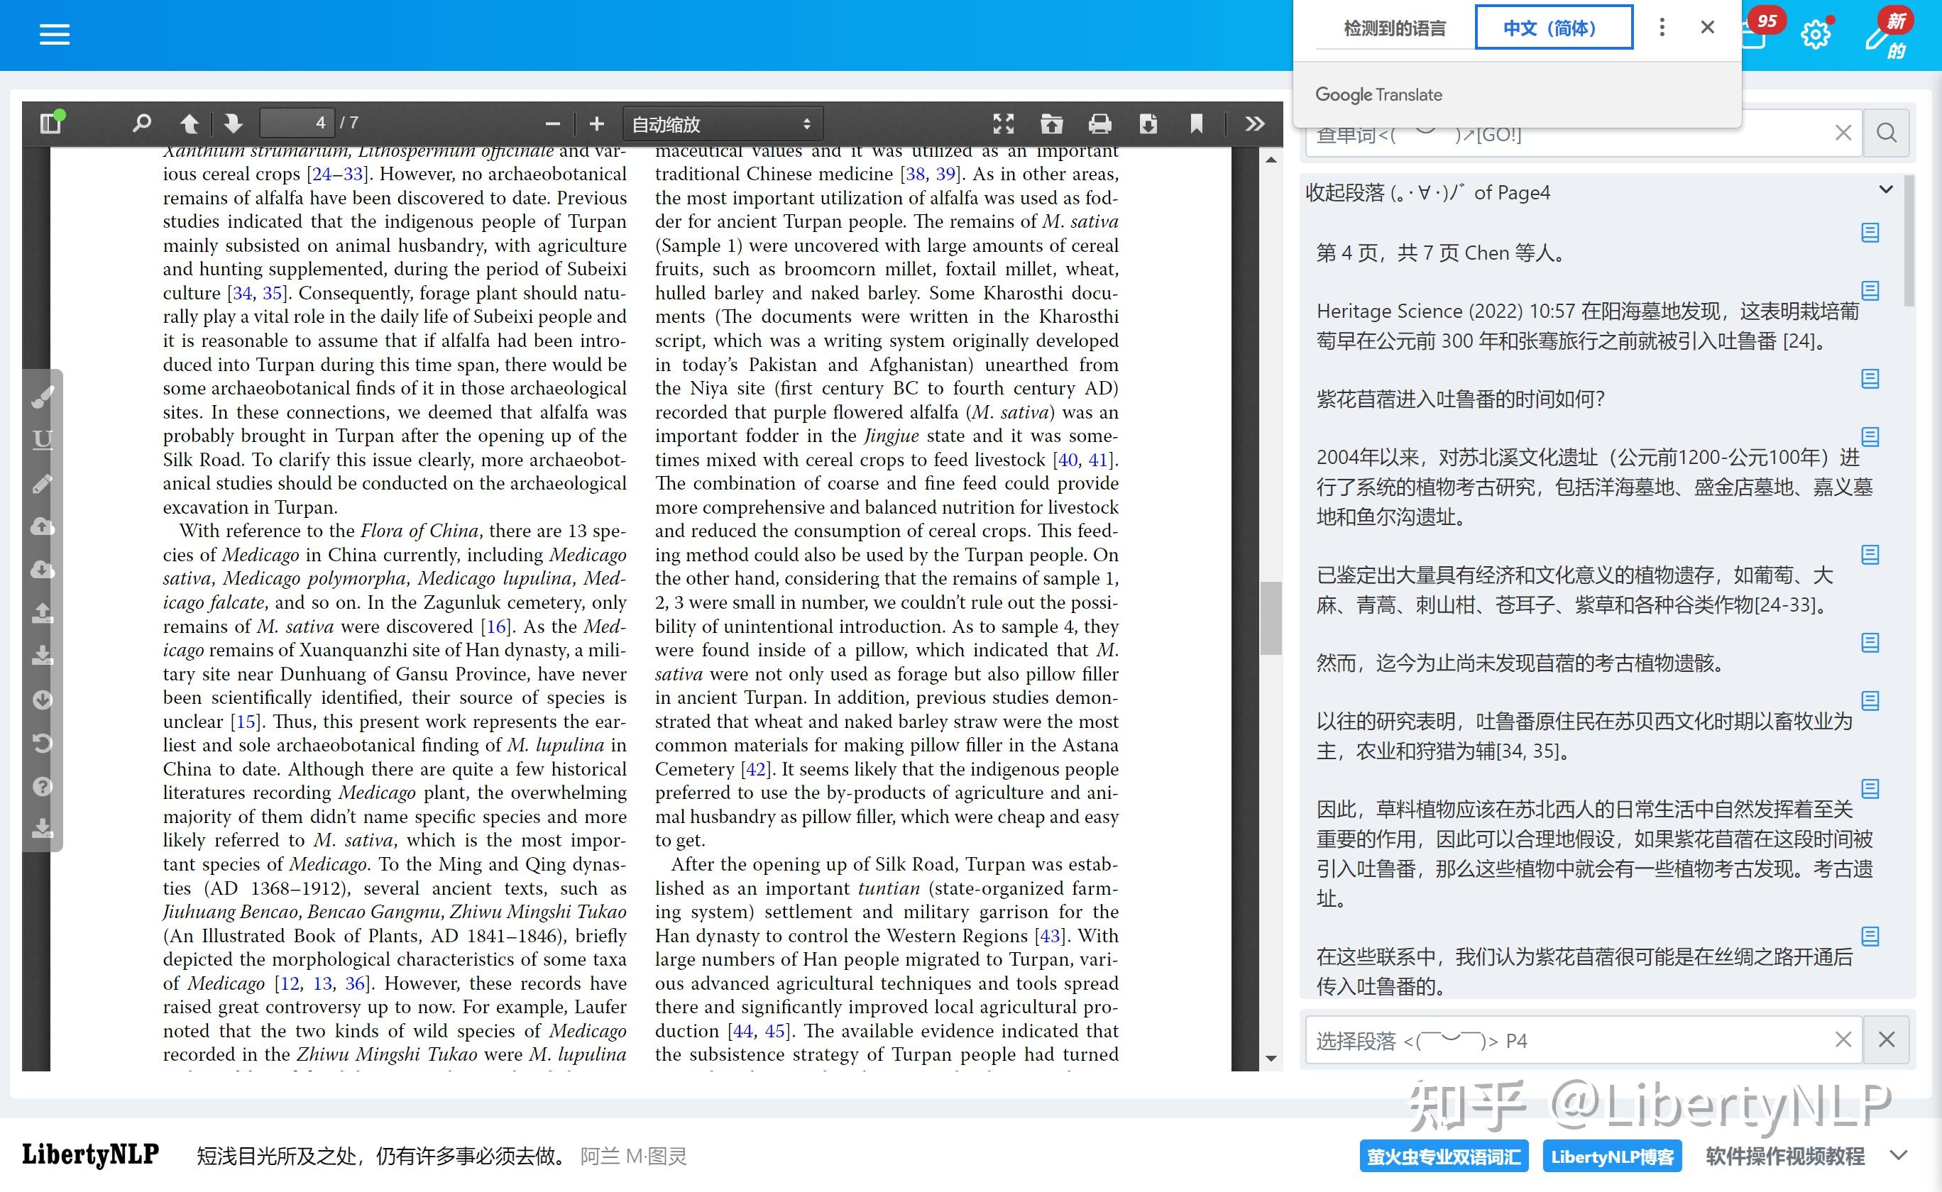Open 软件操作视频教程 link

[1784, 1157]
